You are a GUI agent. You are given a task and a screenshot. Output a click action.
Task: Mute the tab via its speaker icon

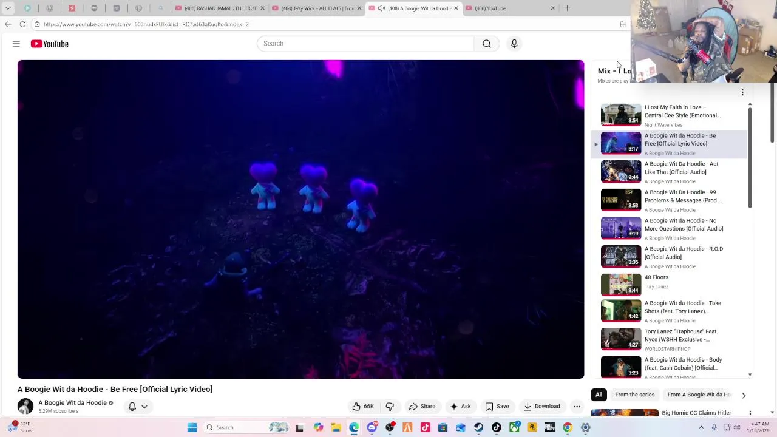(x=381, y=8)
